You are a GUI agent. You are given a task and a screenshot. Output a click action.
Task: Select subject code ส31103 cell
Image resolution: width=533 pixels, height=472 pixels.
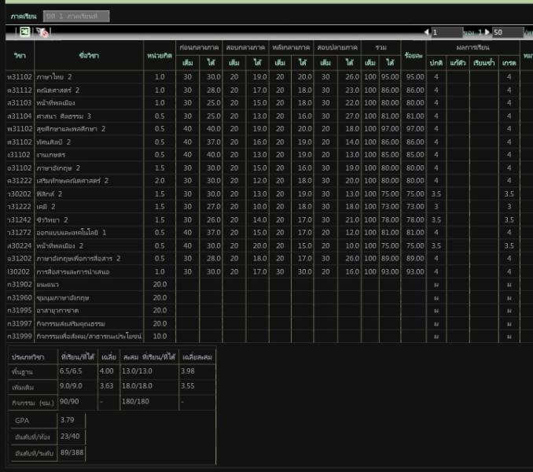20,103
